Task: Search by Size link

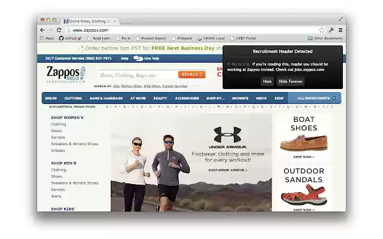Action: pyautogui.click(x=116, y=86)
